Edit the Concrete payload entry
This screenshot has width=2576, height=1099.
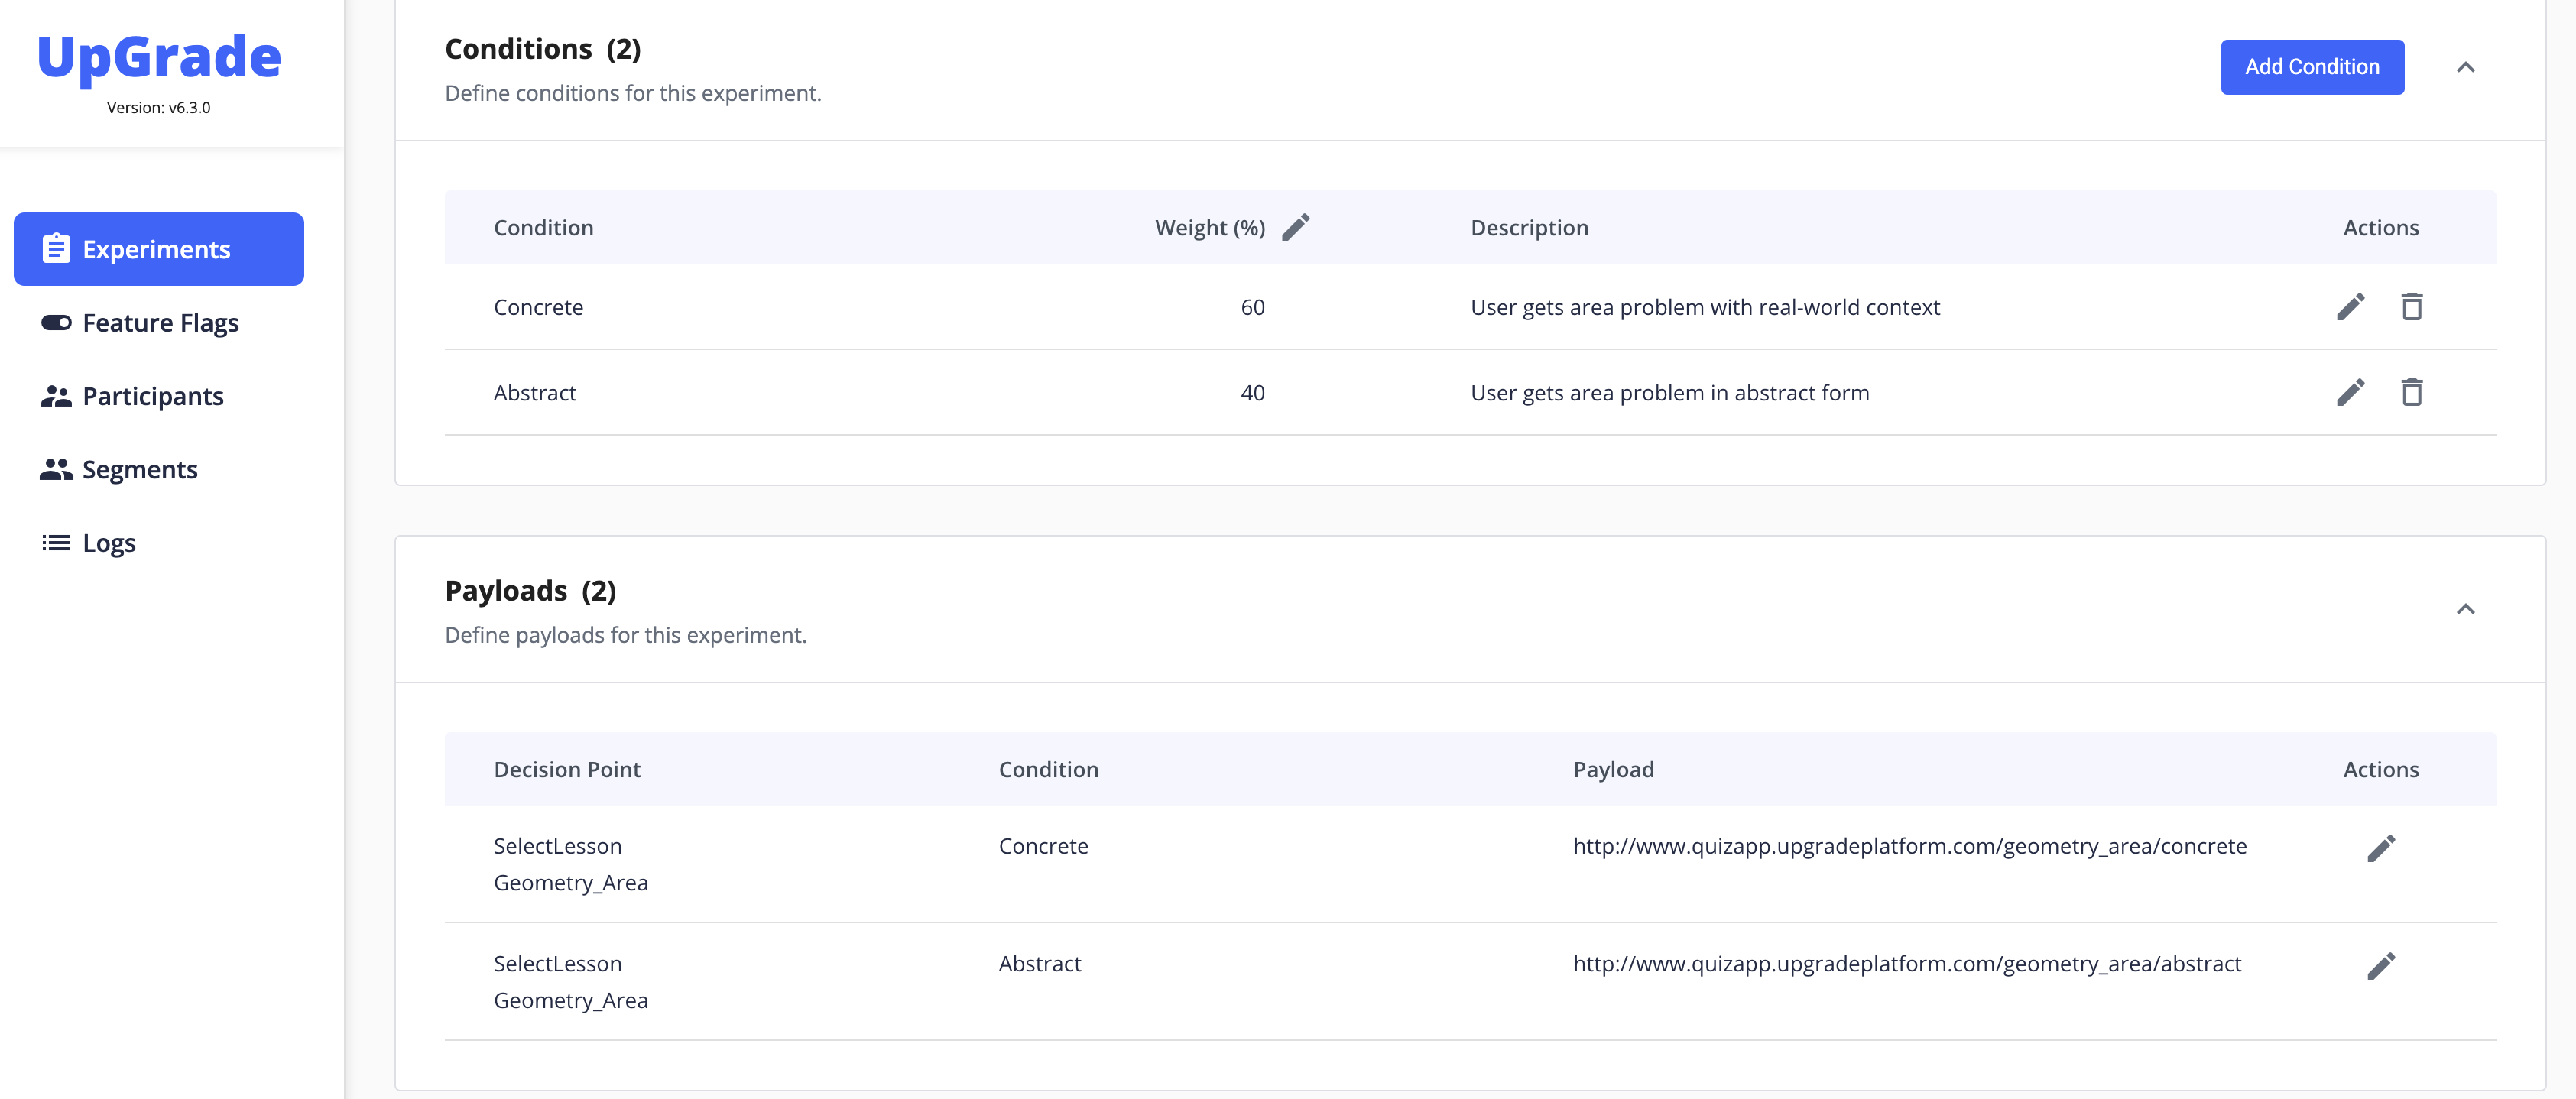[2380, 848]
